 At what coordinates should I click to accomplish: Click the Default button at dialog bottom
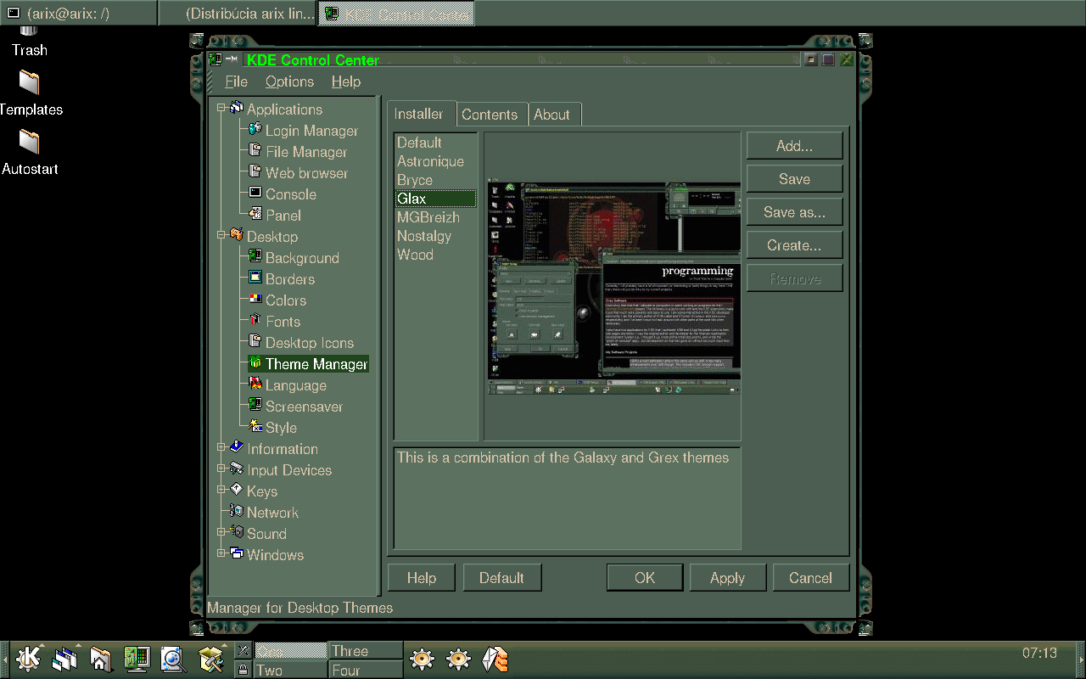501,578
